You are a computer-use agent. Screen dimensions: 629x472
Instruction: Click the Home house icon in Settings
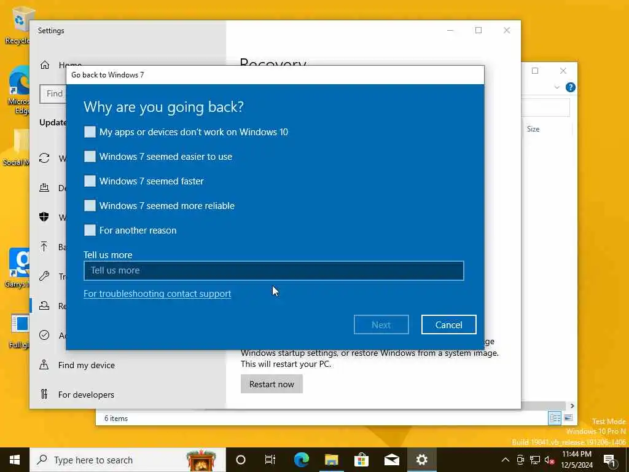(44, 65)
